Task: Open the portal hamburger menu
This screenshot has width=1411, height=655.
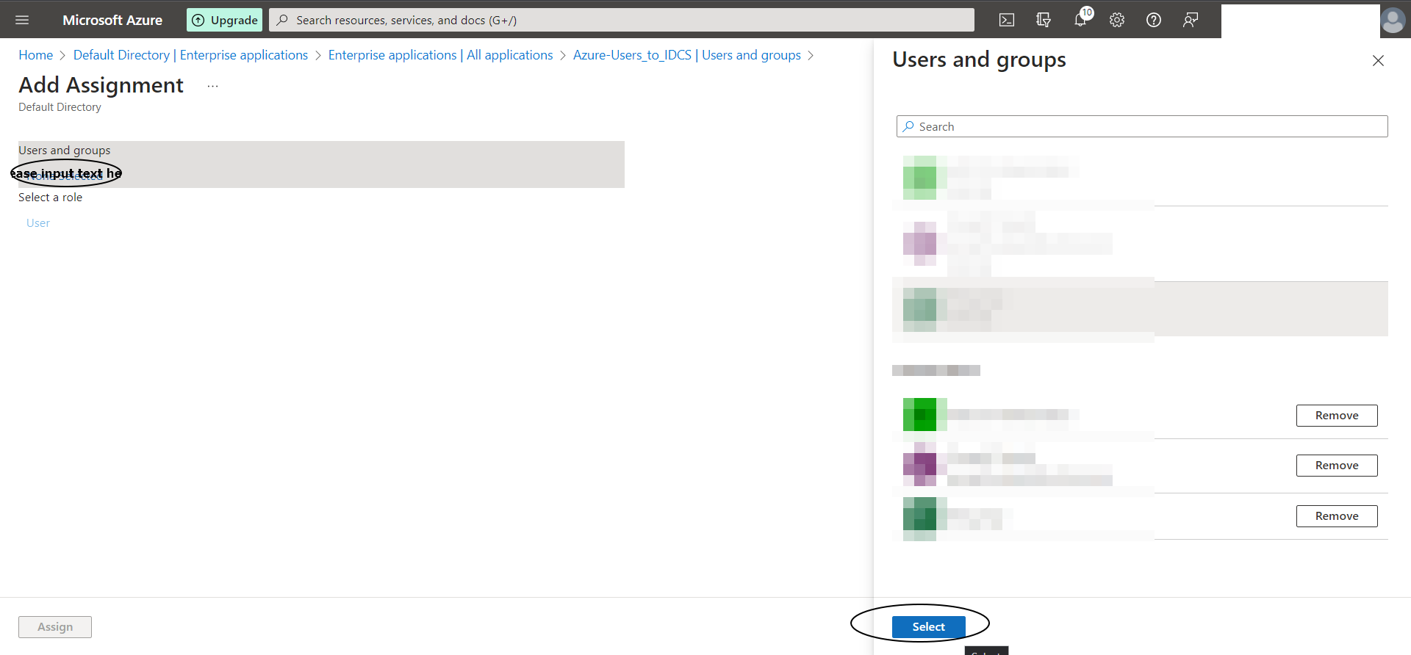Action: 22,20
